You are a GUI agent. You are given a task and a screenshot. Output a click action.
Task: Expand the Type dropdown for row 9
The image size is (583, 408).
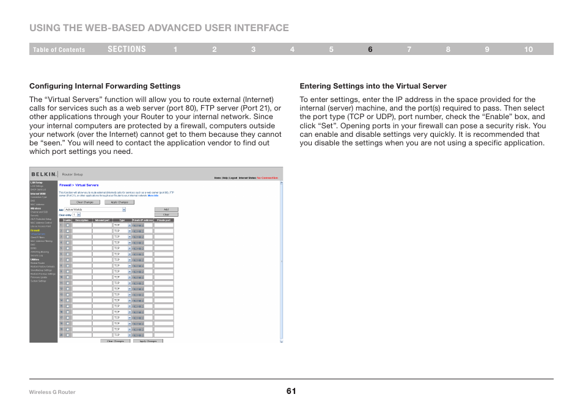click(122, 272)
